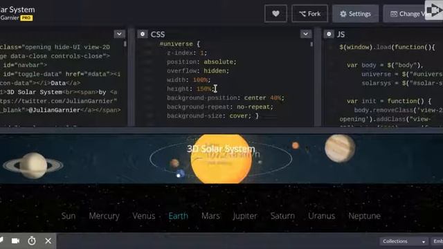
Task: Click 'var init = function() {' in JS
Action: click(389, 101)
